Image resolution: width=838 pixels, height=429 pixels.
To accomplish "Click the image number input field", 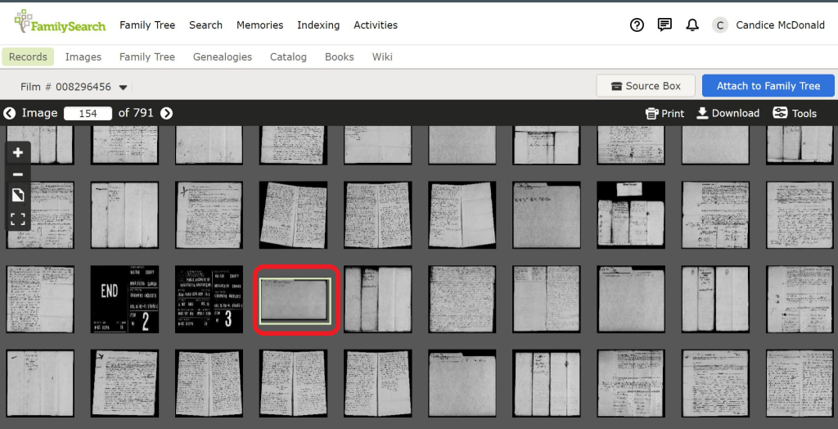I will pos(88,114).
